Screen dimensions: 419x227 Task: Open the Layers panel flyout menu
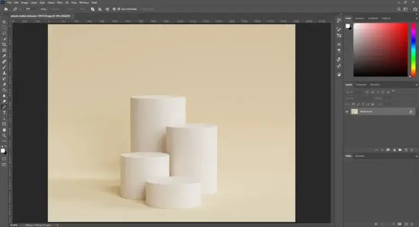pos(416,85)
